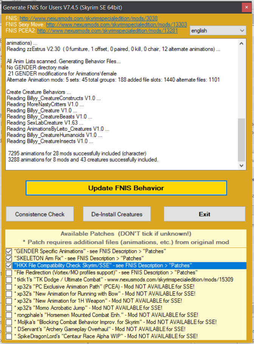This screenshot has height=344, width=254.
Task: Tick xp32's PC Exclusive Animation Path checkbox
Action: [9, 287]
